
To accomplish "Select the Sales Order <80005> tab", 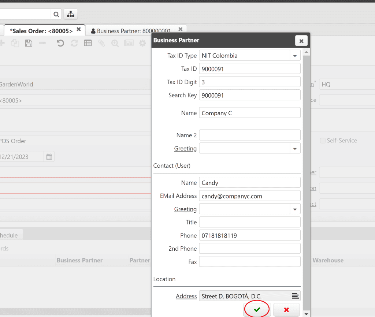I will pos(41,31).
